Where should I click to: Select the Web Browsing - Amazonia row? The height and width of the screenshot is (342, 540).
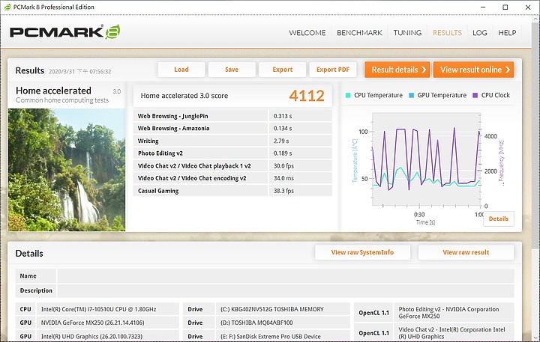(x=232, y=128)
